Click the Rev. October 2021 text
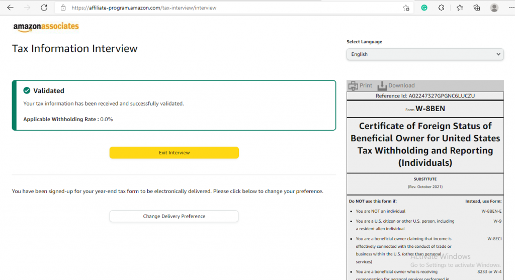This screenshot has width=515, height=280. click(x=425, y=187)
